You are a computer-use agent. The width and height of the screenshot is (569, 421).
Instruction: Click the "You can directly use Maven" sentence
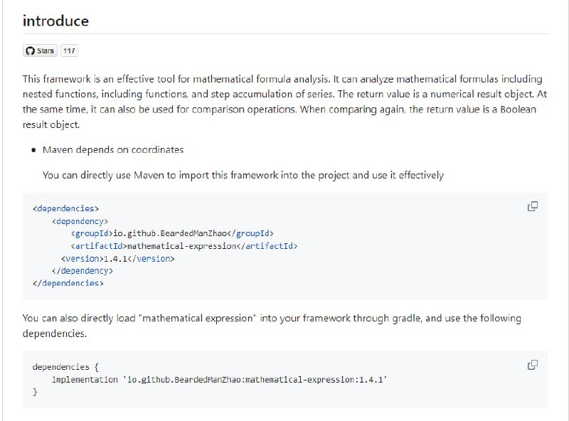click(243, 175)
